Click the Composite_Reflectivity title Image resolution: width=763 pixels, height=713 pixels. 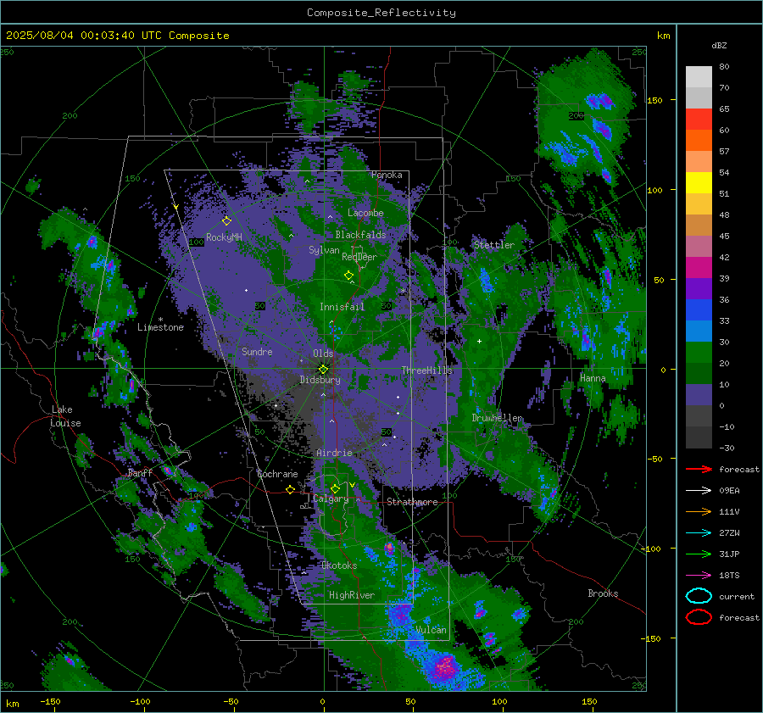pos(381,13)
